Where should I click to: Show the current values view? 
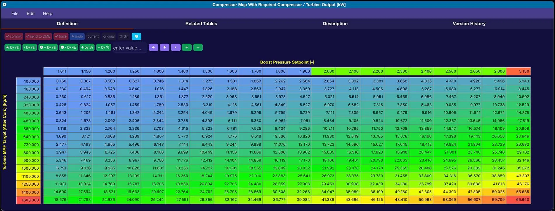[93, 36]
